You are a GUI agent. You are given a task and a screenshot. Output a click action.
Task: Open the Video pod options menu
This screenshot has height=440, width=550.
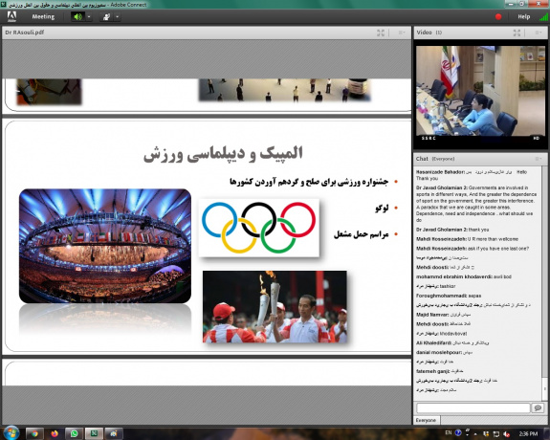coord(539,33)
